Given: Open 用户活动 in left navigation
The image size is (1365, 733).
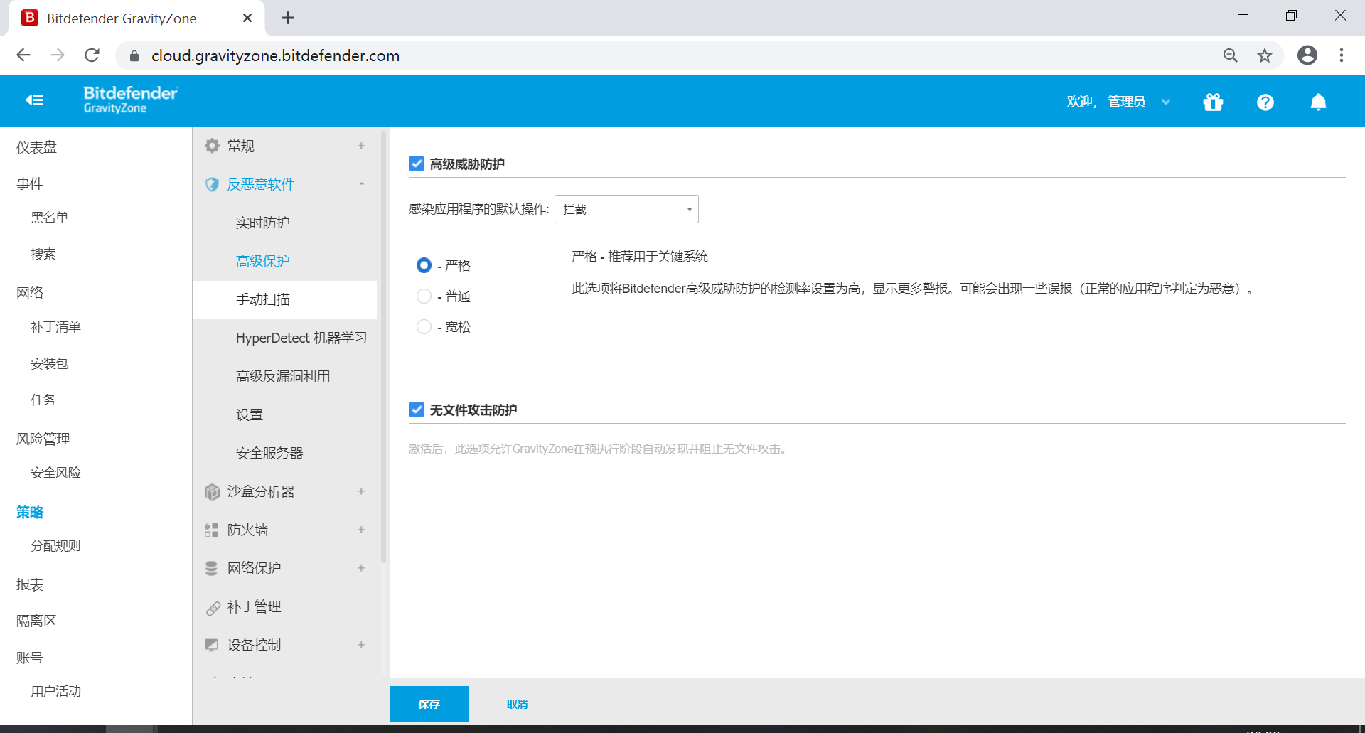Looking at the screenshot, I should point(55,691).
